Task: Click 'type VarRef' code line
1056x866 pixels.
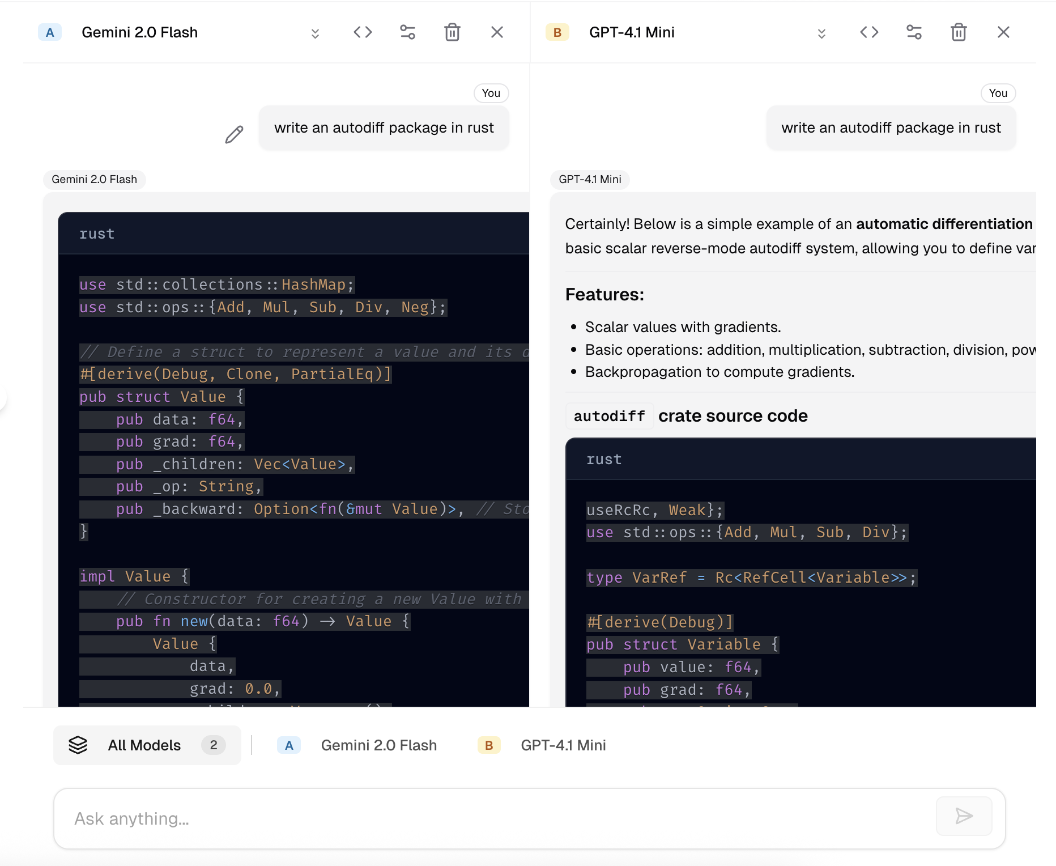Action: click(751, 578)
